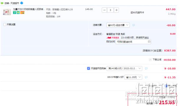This screenshot has height=106, width=180.
Task: Click the Tmall supermarket store logo icon
Action: point(2,3)
